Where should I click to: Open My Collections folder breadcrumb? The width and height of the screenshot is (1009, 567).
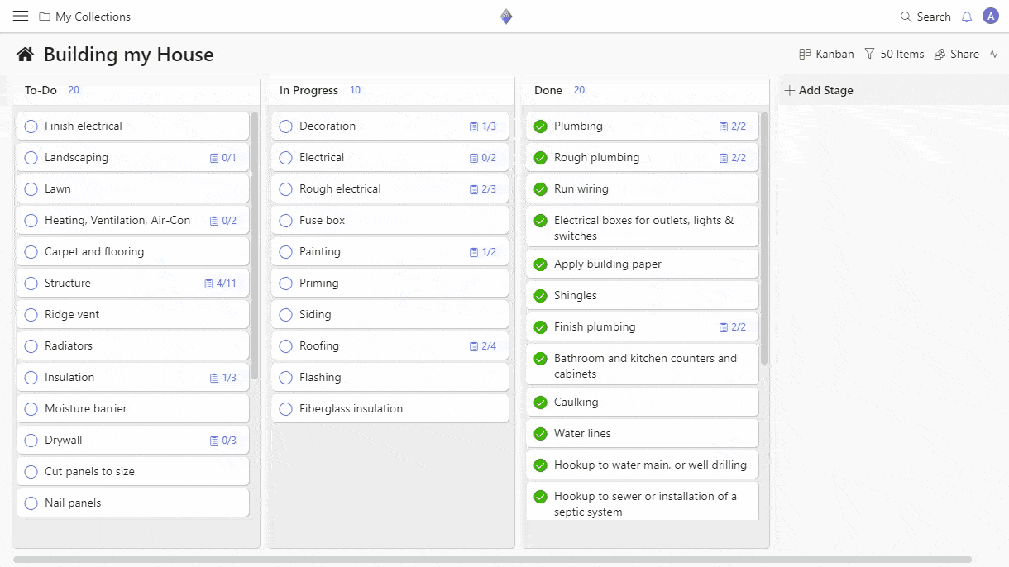click(84, 17)
